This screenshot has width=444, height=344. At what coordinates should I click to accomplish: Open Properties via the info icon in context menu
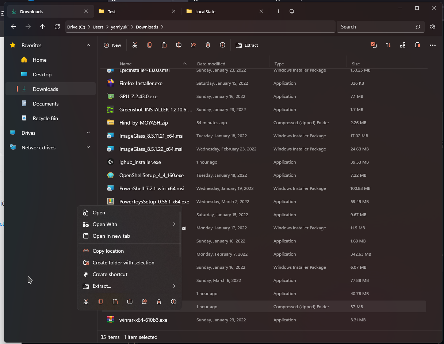tap(173, 302)
